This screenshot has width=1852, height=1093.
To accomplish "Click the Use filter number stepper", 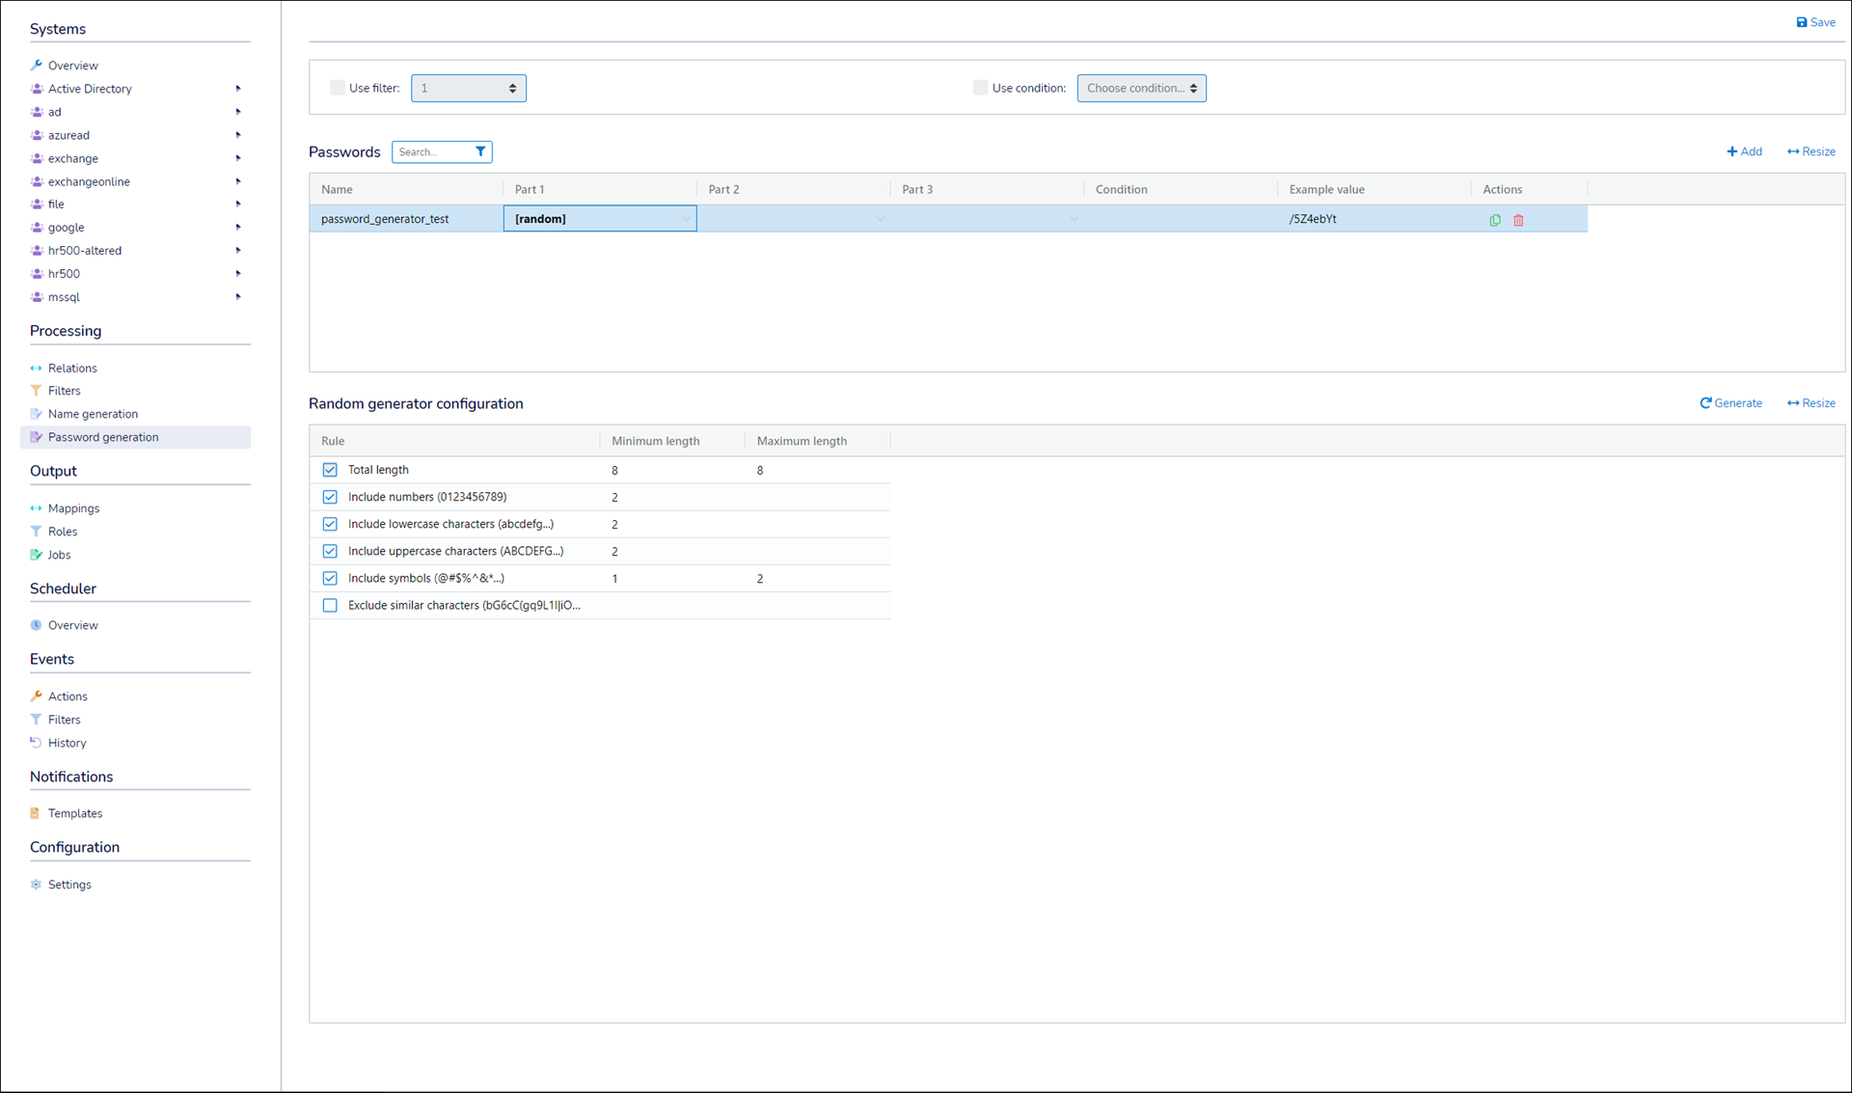I will pos(512,88).
